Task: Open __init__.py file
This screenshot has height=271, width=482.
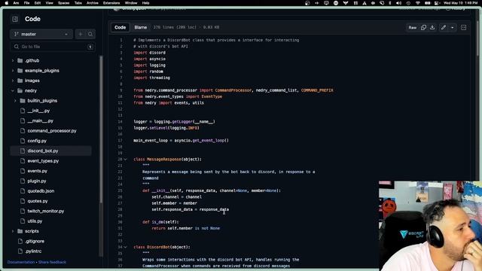Action: (x=38, y=111)
